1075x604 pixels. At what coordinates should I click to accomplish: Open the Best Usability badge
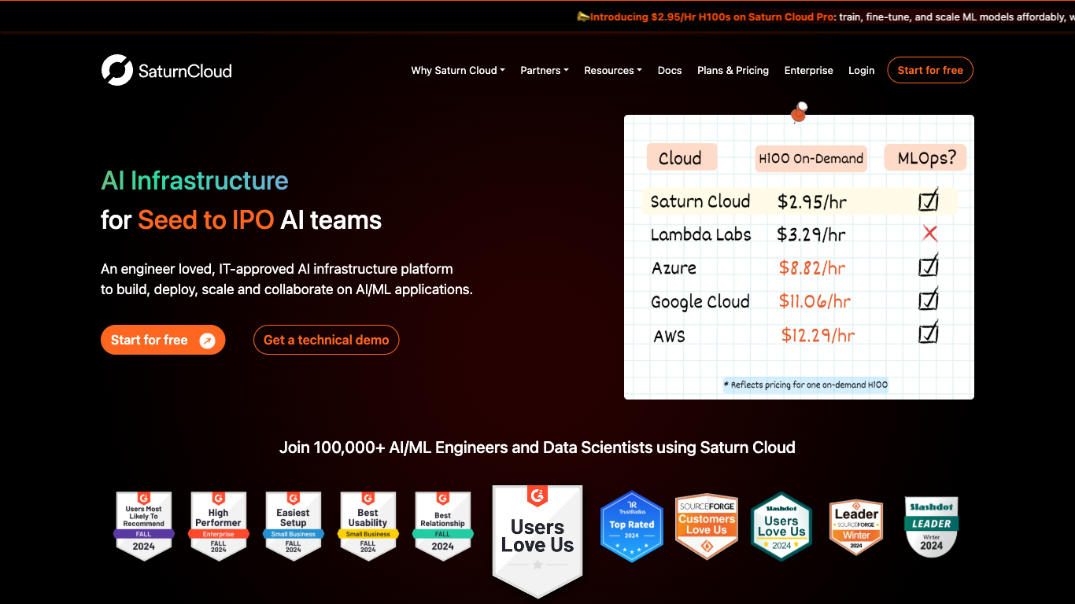point(368,526)
